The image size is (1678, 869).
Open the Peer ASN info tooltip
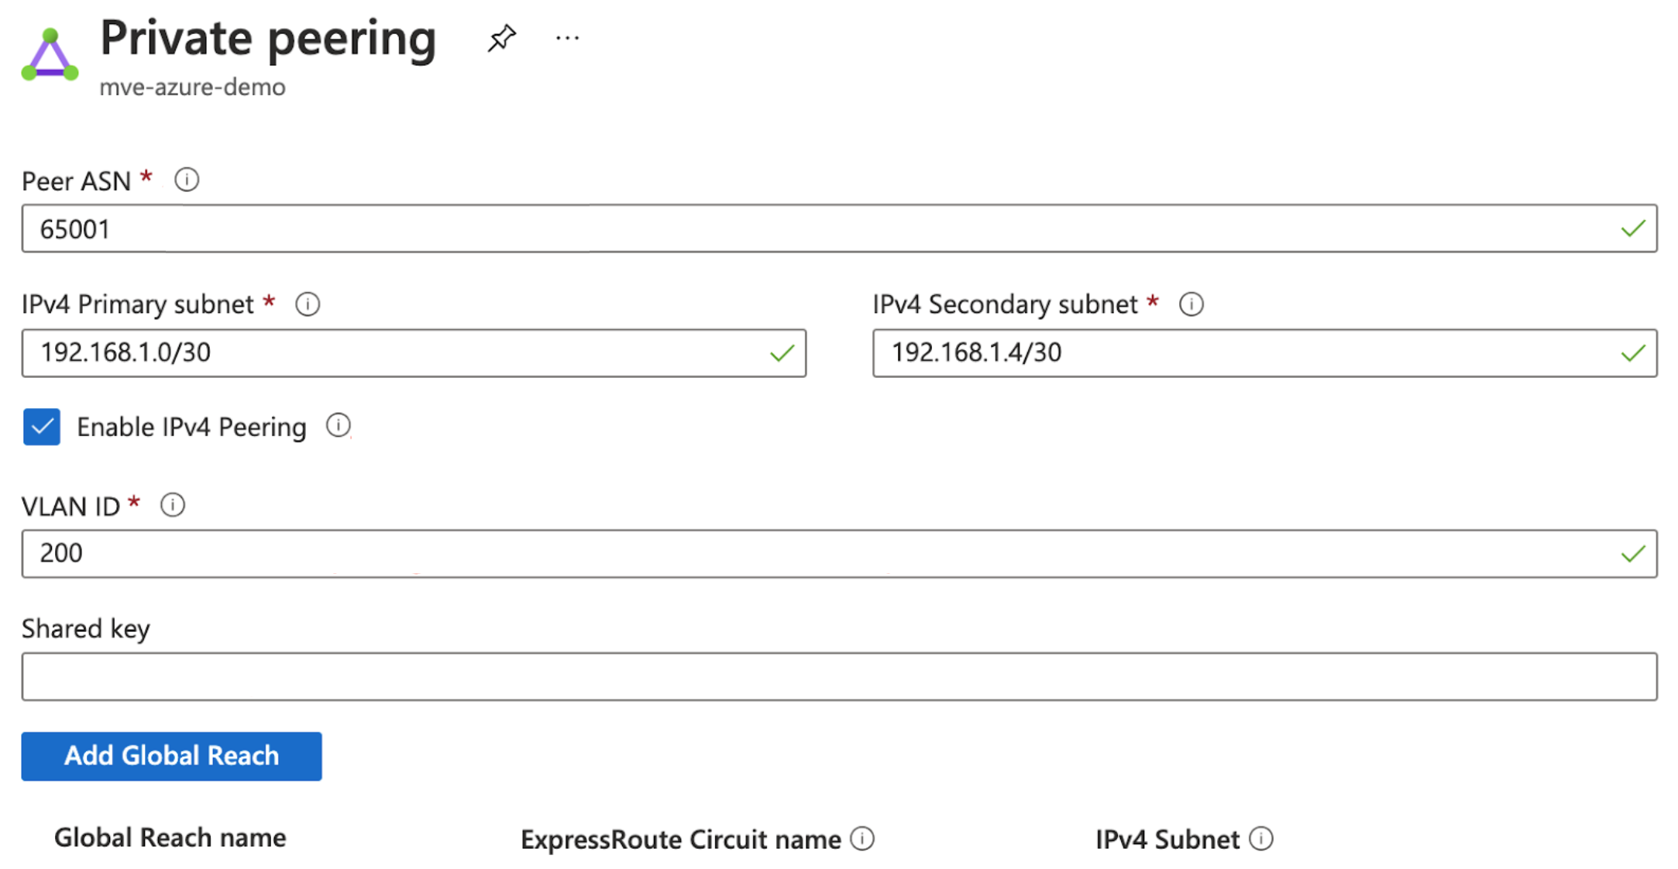coord(186,180)
